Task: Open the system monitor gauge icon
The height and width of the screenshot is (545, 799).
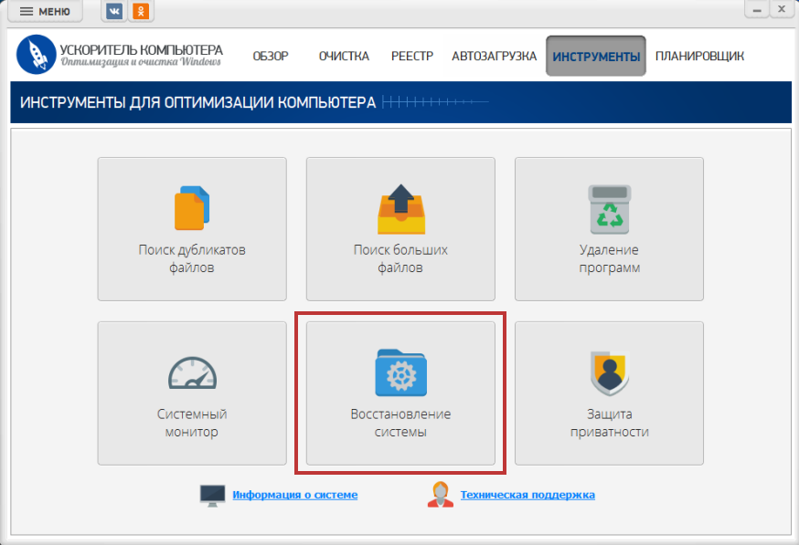Action: (193, 373)
